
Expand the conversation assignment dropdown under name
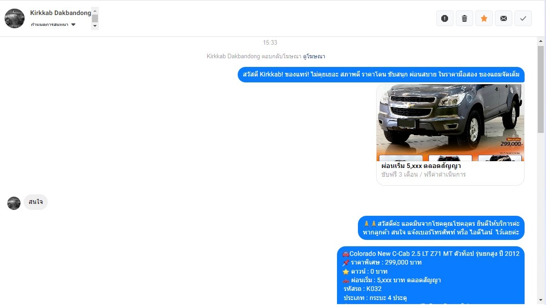[x=53, y=25]
